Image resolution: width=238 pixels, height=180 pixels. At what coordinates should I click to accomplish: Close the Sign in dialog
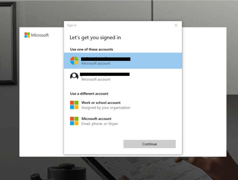coord(176,25)
